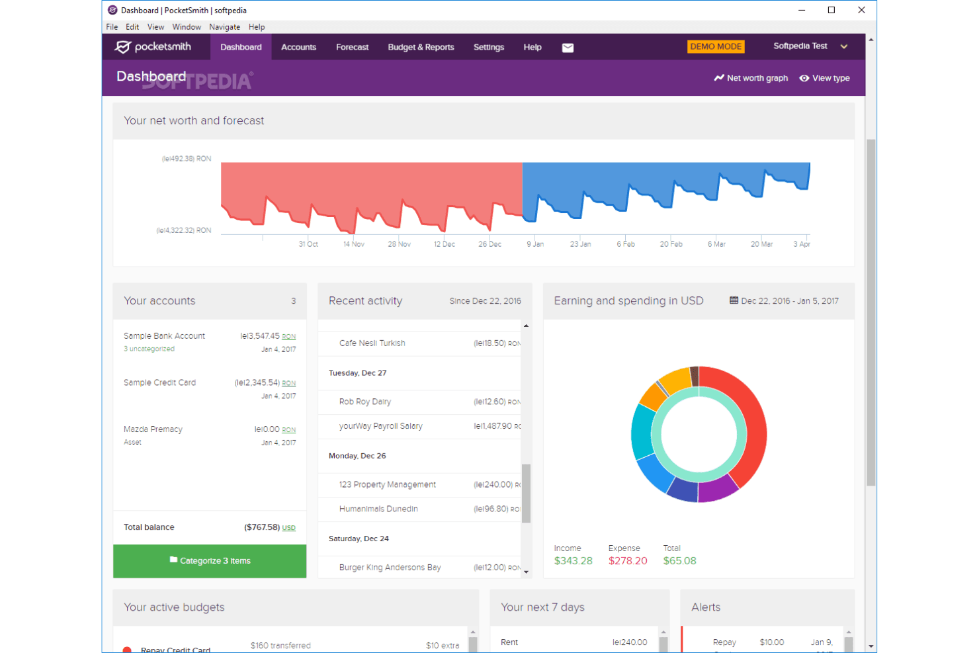
Task: Click the 3 uncategorized link
Action: pos(149,349)
